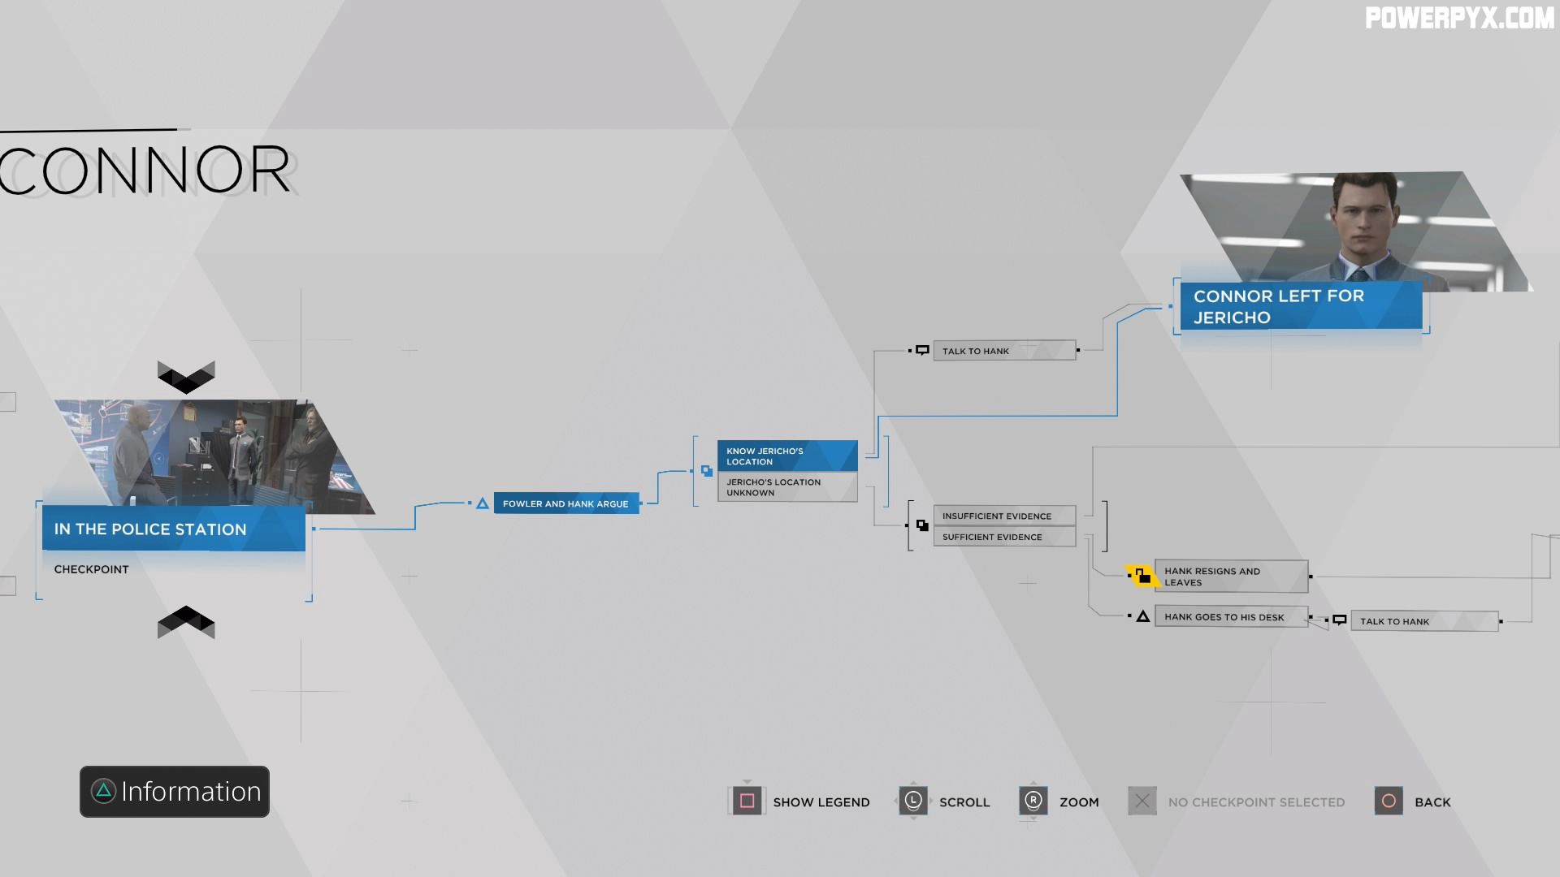Image resolution: width=1560 pixels, height=877 pixels.
Task: Click the branching node icon on Know Jericho's Location
Action: [706, 469]
